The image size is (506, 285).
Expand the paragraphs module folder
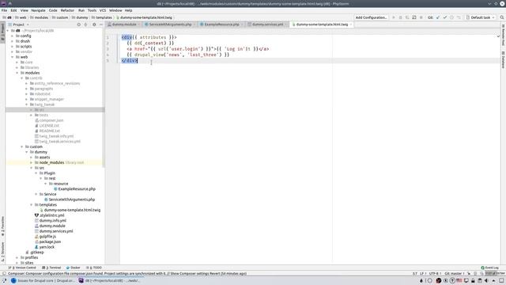27,89
